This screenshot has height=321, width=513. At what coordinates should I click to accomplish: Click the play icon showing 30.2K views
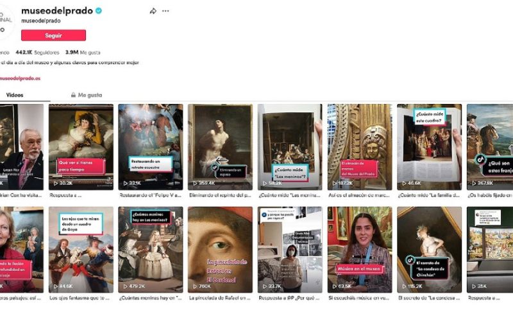(56, 184)
